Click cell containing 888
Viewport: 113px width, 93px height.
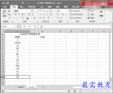[17, 66]
